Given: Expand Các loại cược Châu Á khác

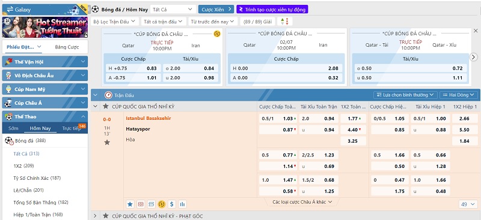Looking at the screenshot, I should [x=302, y=202].
